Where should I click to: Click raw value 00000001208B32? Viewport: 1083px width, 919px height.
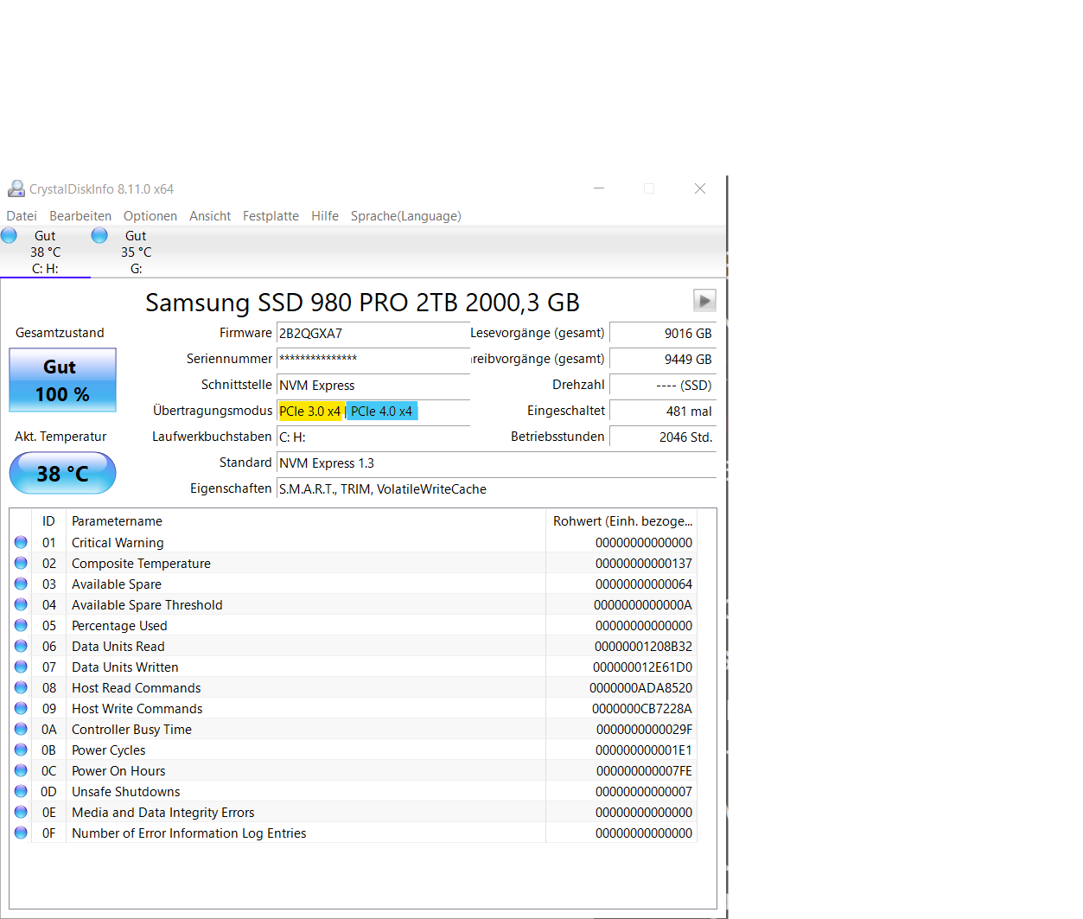[643, 647]
